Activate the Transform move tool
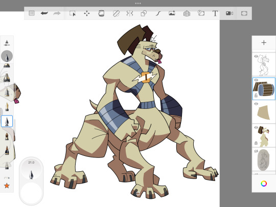The image size is (276, 207). [x=87, y=13]
